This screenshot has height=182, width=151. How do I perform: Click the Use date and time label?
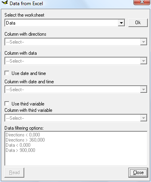coord(29,73)
